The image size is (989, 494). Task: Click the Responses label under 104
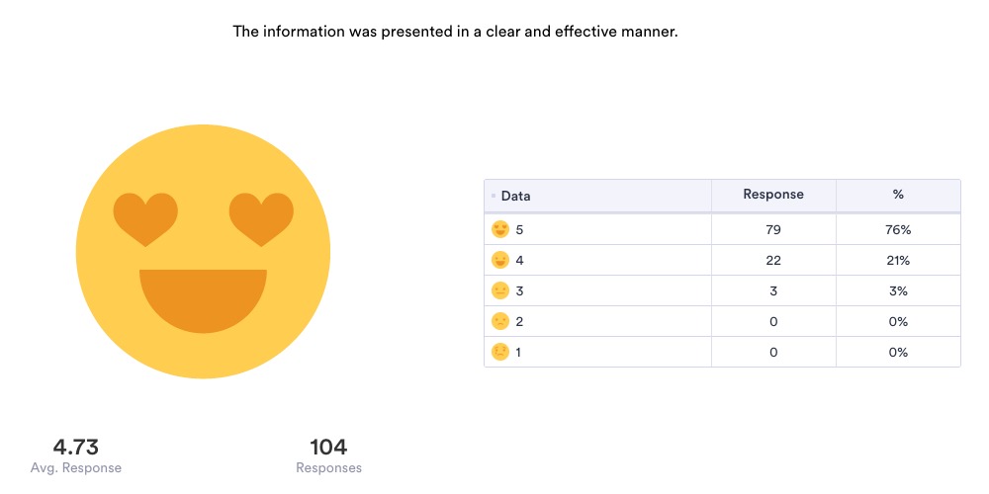coord(328,467)
